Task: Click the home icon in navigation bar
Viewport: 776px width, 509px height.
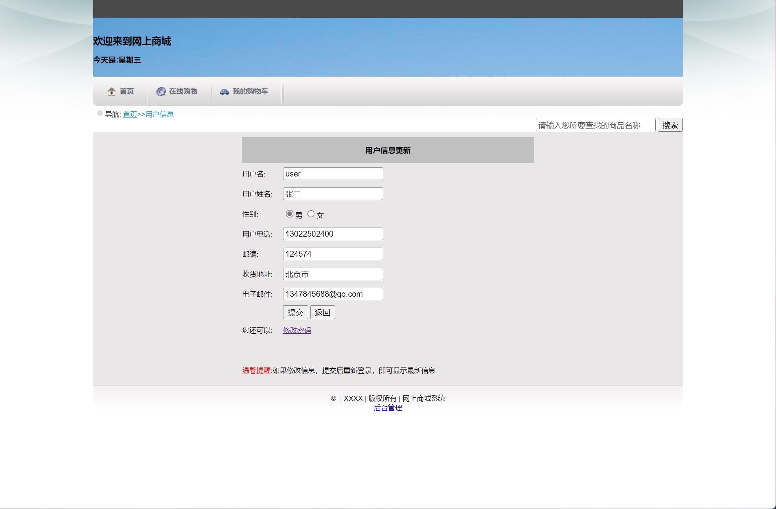Action: 112,91
